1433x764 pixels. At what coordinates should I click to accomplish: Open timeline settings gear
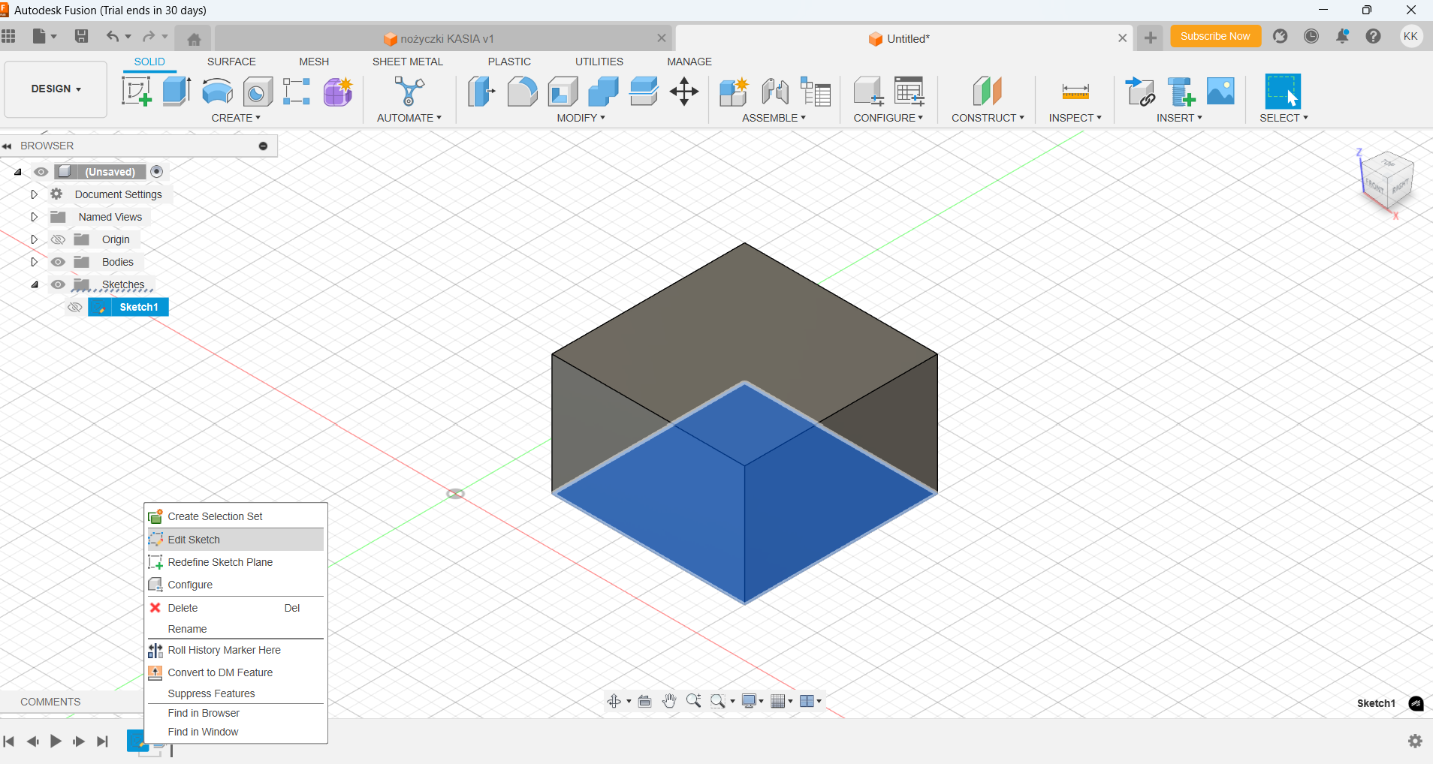click(x=1415, y=741)
